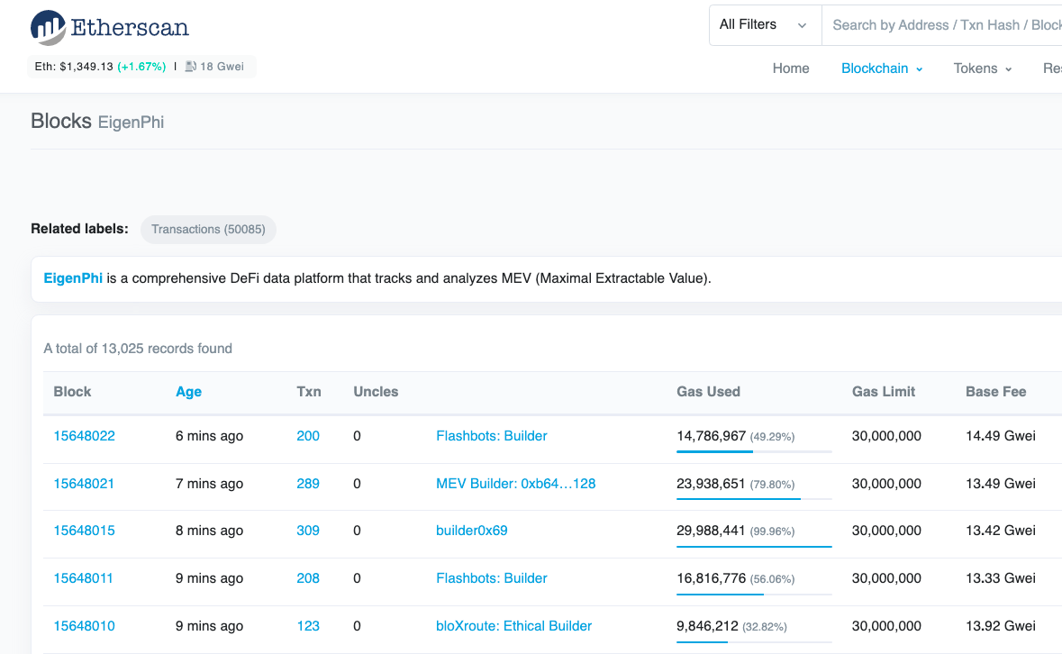This screenshot has width=1062, height=654.
Task: Click gas used value 9,846,212
Action: 707,626
